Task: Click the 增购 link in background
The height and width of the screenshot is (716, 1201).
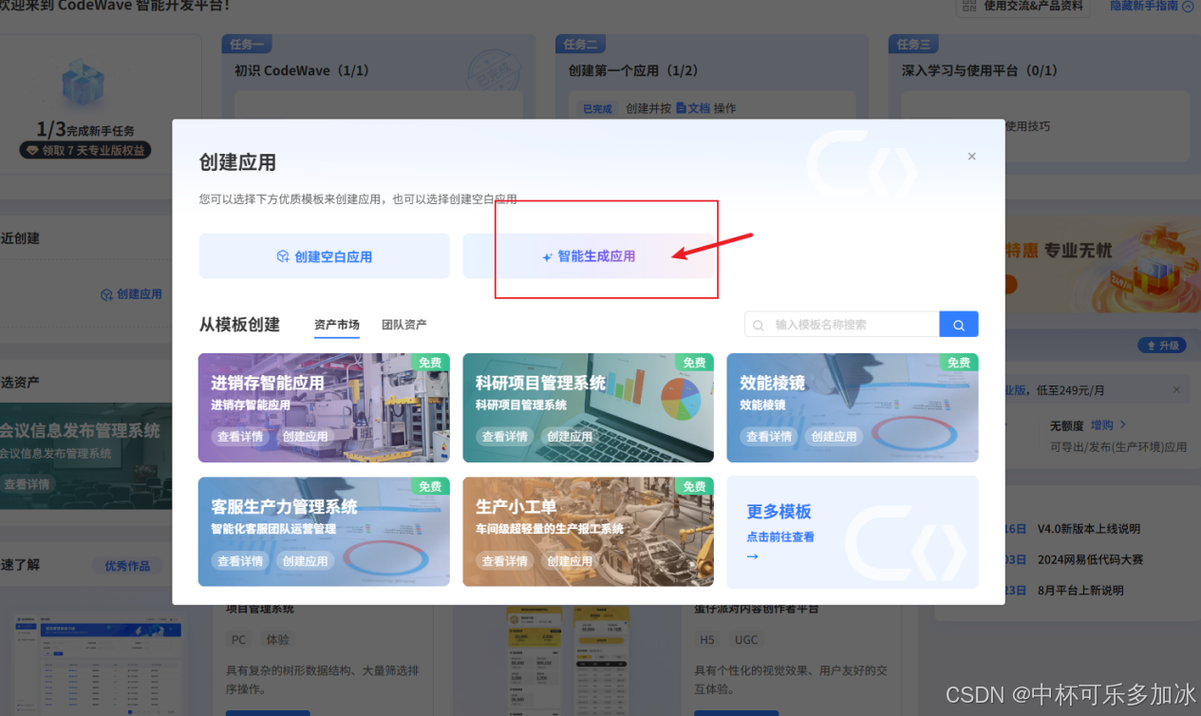Action: coord(1108,425)
